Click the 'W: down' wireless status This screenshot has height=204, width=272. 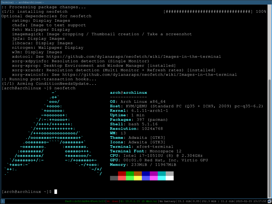113,201
